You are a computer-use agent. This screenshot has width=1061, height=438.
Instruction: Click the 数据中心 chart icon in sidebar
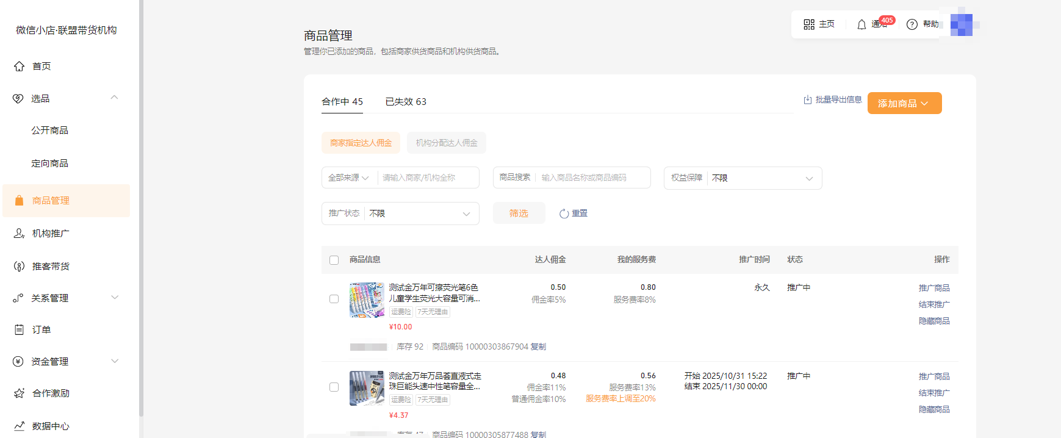(19, 426)
